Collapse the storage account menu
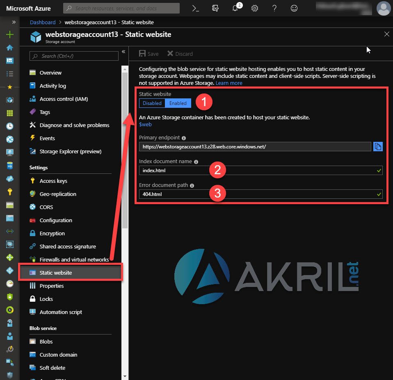The image size is (393, 380). pyautogui.click(x=123, y=52)
